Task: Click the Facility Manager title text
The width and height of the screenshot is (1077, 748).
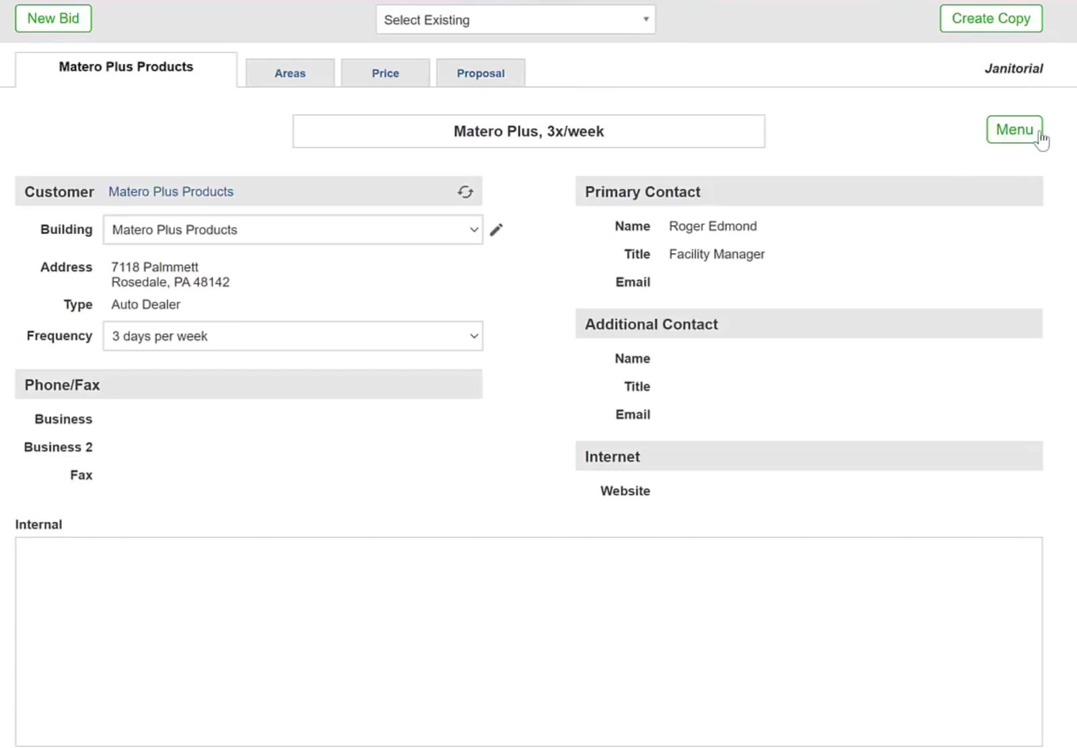Action: tap(716, 254)
